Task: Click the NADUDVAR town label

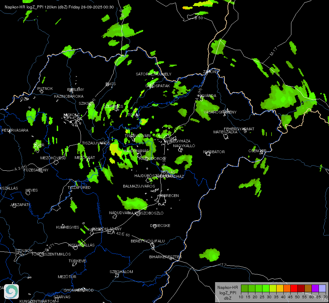Action: 119,213
